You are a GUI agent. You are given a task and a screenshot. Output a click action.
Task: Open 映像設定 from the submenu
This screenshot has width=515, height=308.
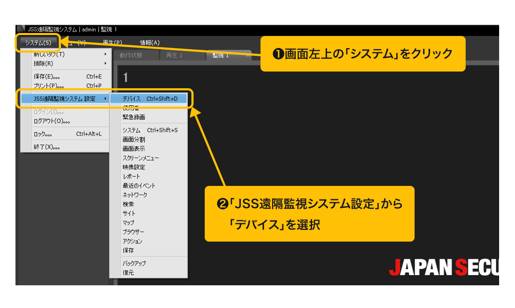[148, 167]
